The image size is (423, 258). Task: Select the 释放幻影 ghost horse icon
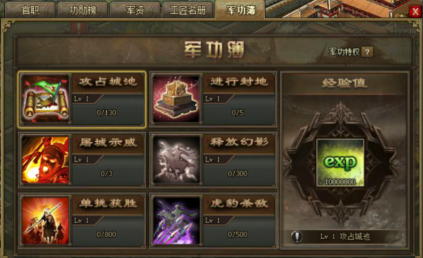coord(176,160)
